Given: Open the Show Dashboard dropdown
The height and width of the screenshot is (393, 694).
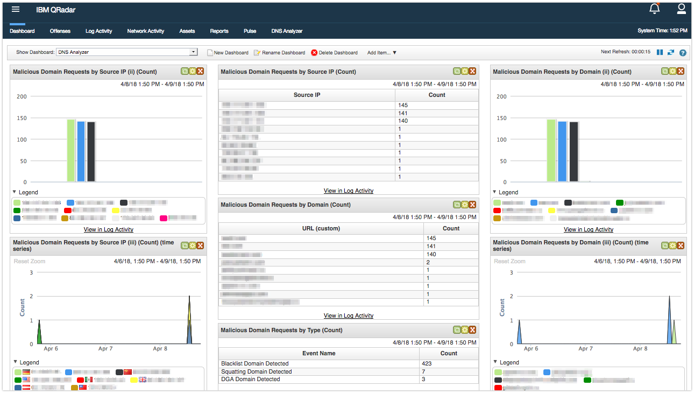Looking at the screenshot, I should coord(194,52).
